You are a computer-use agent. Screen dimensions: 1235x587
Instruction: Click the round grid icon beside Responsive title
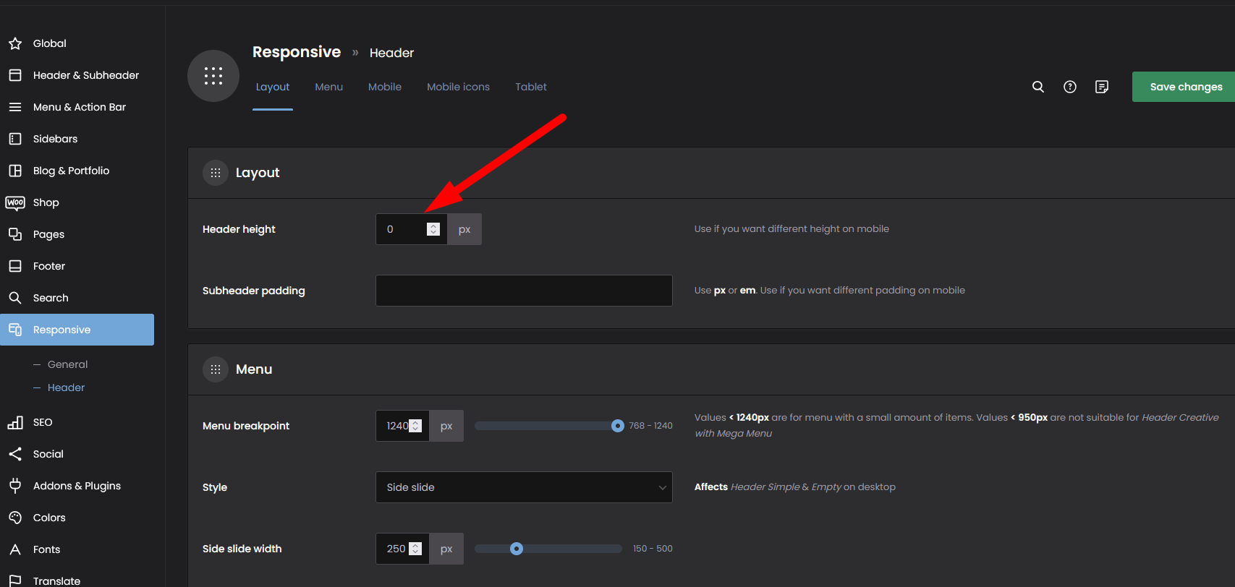pyautogui.click(x=213, y=76)
